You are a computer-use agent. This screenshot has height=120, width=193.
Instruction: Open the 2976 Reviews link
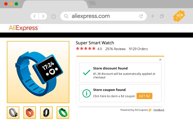click(x=115, y=49)
